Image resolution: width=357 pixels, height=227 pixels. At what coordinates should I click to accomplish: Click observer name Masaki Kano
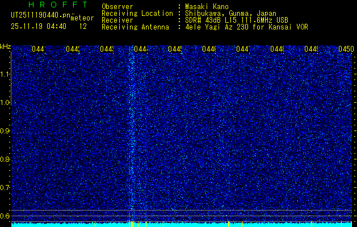(x=207, y=7)
